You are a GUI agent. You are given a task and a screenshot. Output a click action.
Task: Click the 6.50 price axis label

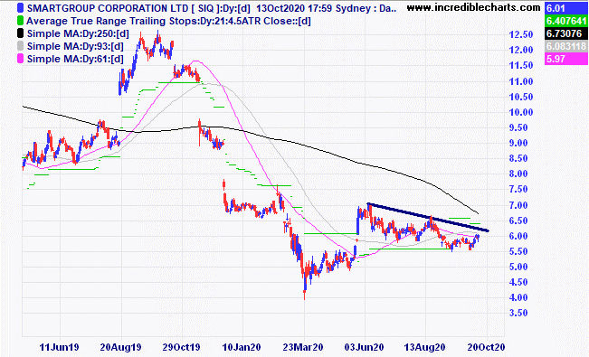518,221
